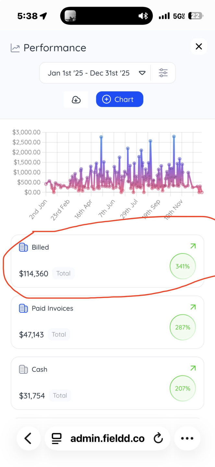Open browser more options menu
Viewport: 215px width, 467px height.
[187, 438]
